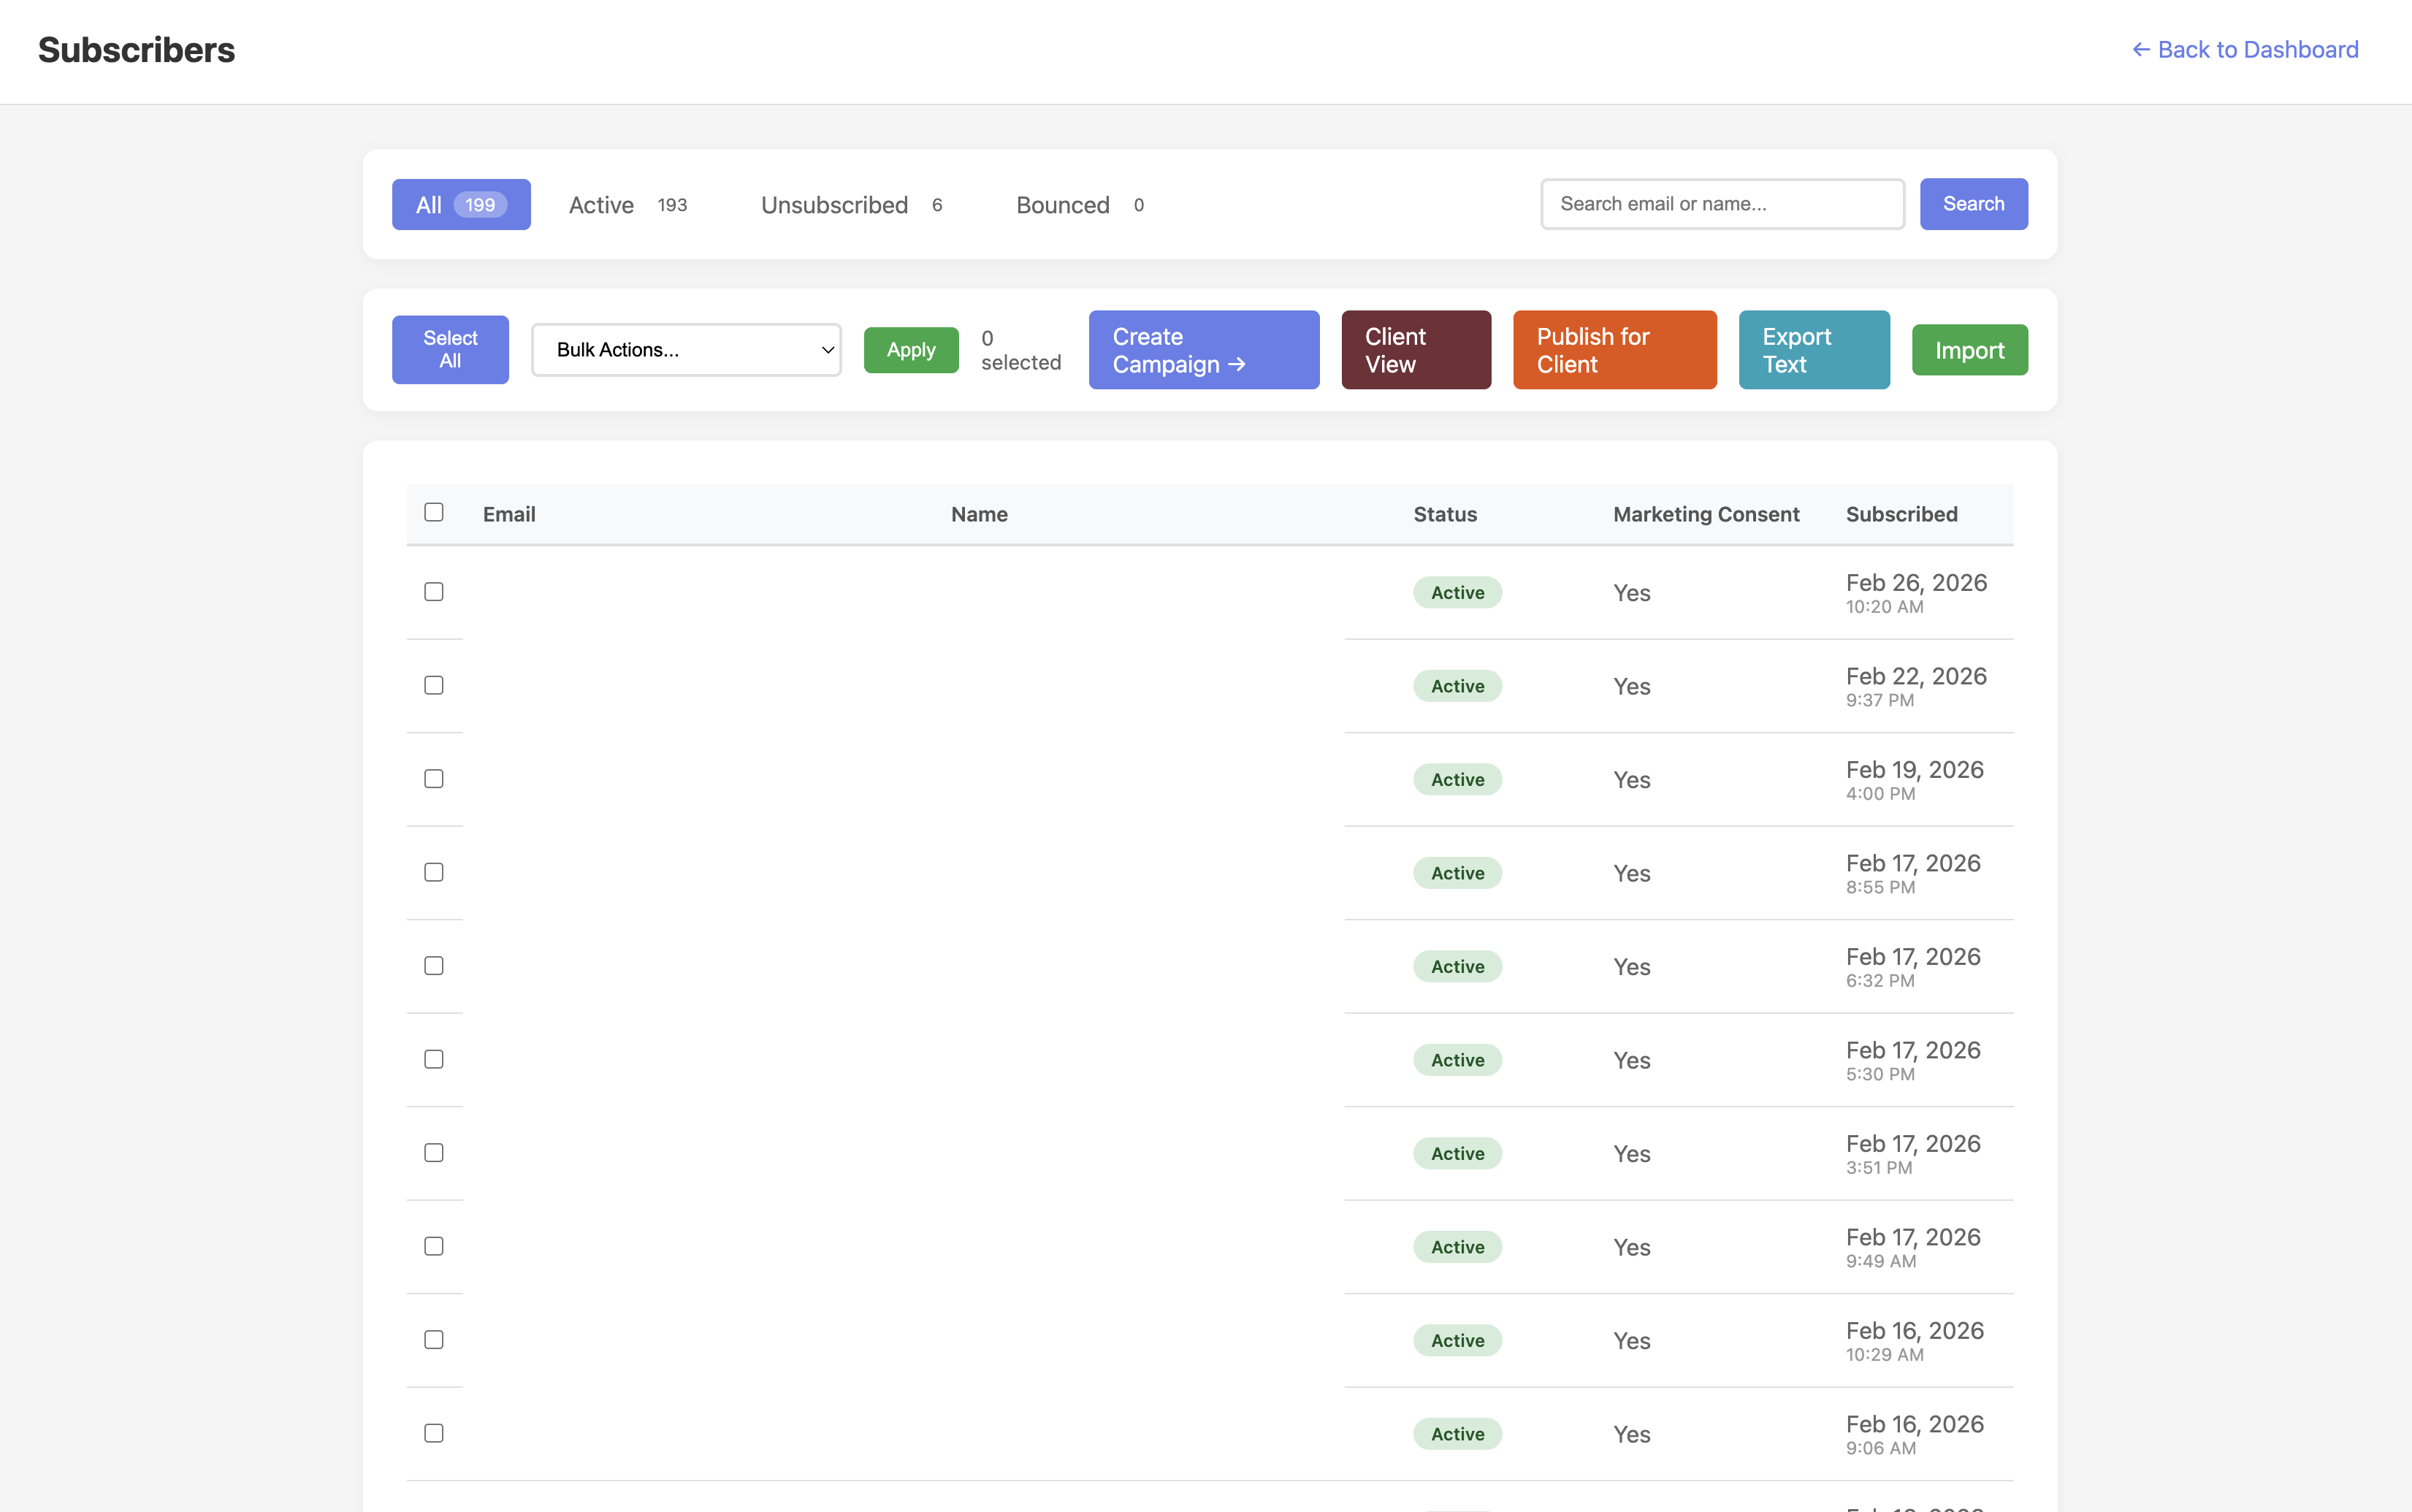The image size is (2412, 1512).
Task: Check the bottom subscriber row checkbox
Action: pyautogui.click(x=434, y=1432)
